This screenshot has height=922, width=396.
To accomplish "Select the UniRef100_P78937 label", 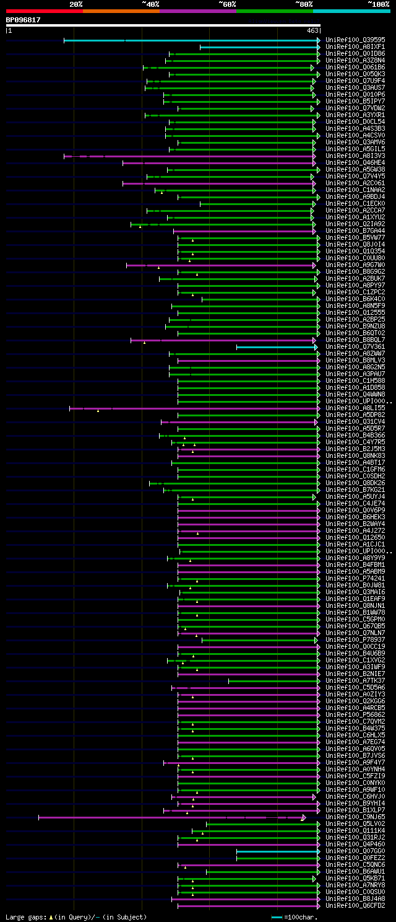I will (x=355, y=639).
